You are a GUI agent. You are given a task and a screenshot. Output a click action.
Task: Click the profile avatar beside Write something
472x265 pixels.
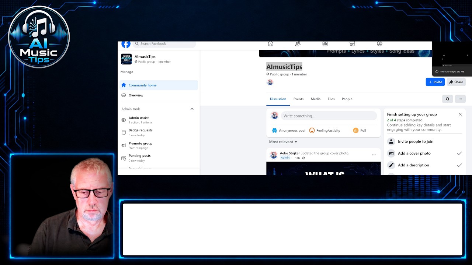(274, 116)
